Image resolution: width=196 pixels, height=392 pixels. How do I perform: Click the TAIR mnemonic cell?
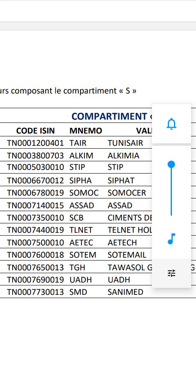[x=78, y=143]
